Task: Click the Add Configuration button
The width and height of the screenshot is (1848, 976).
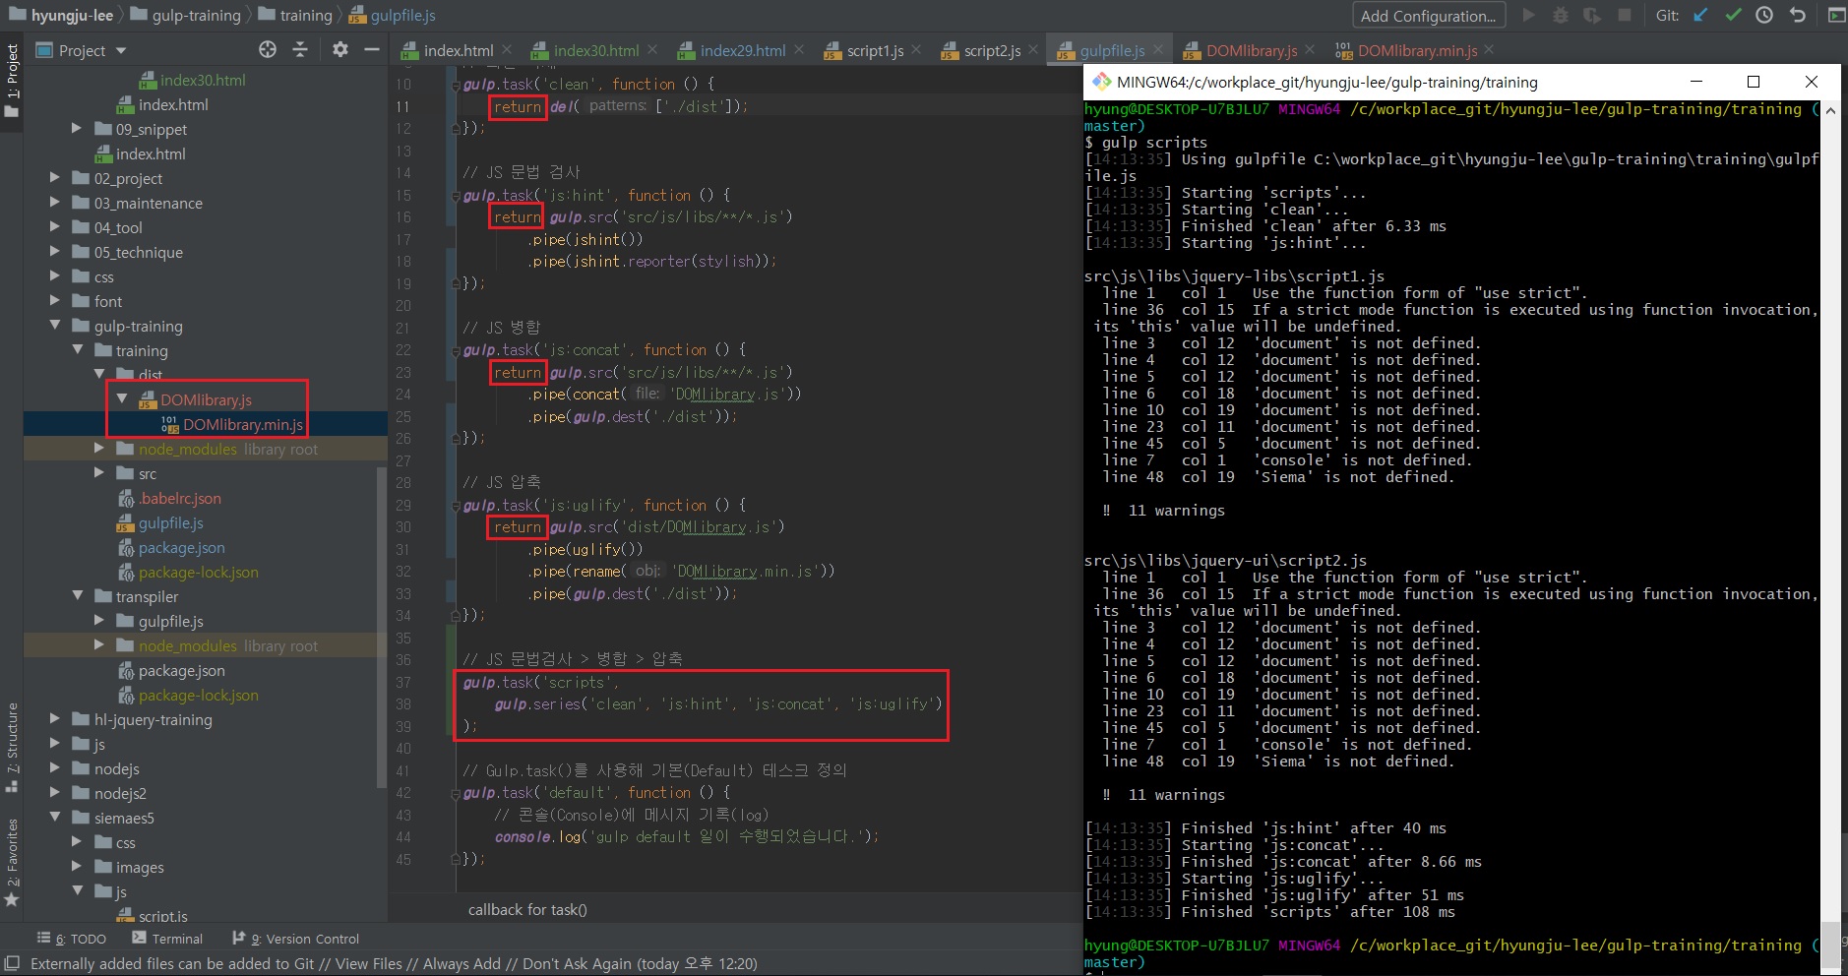Action: point(1427,16)
